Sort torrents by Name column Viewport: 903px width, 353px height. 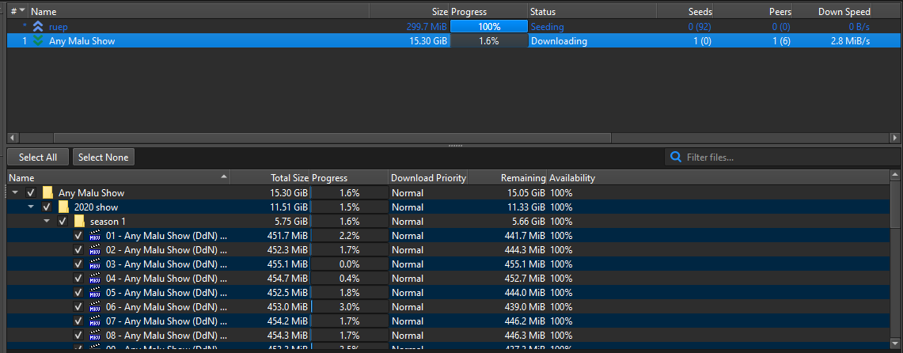(x=199, y=12)
